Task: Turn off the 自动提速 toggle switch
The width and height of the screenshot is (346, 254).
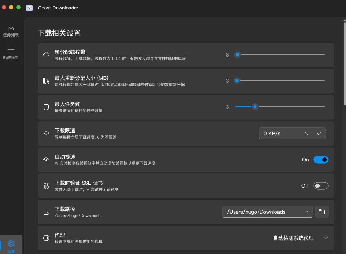Action: click(x=321, y=160)
